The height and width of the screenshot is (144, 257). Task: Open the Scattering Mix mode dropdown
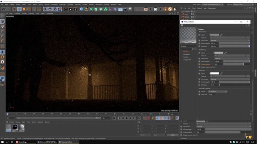[232, 58]
